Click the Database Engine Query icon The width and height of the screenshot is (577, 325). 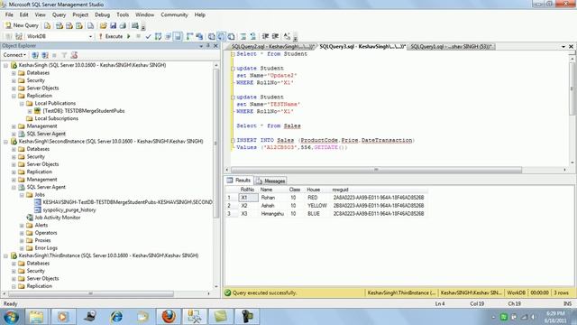pyautogui.click(x=48, y=25)
